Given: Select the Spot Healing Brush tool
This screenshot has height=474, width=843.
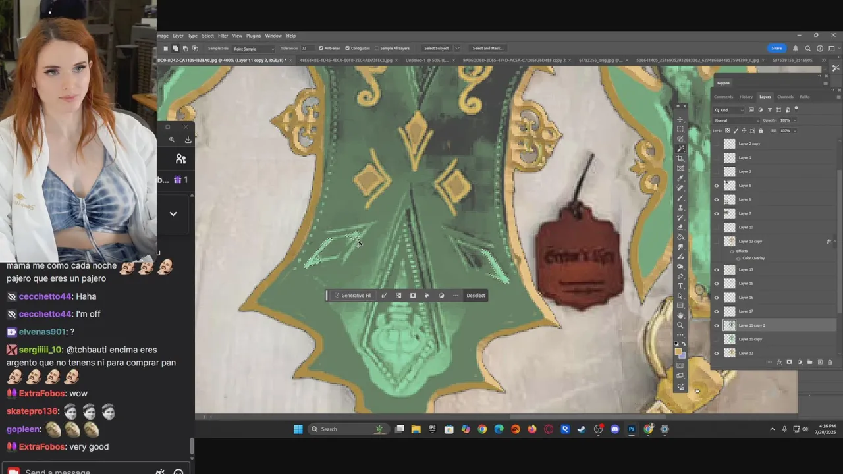Looking at the screenshot, I should 680,188.
